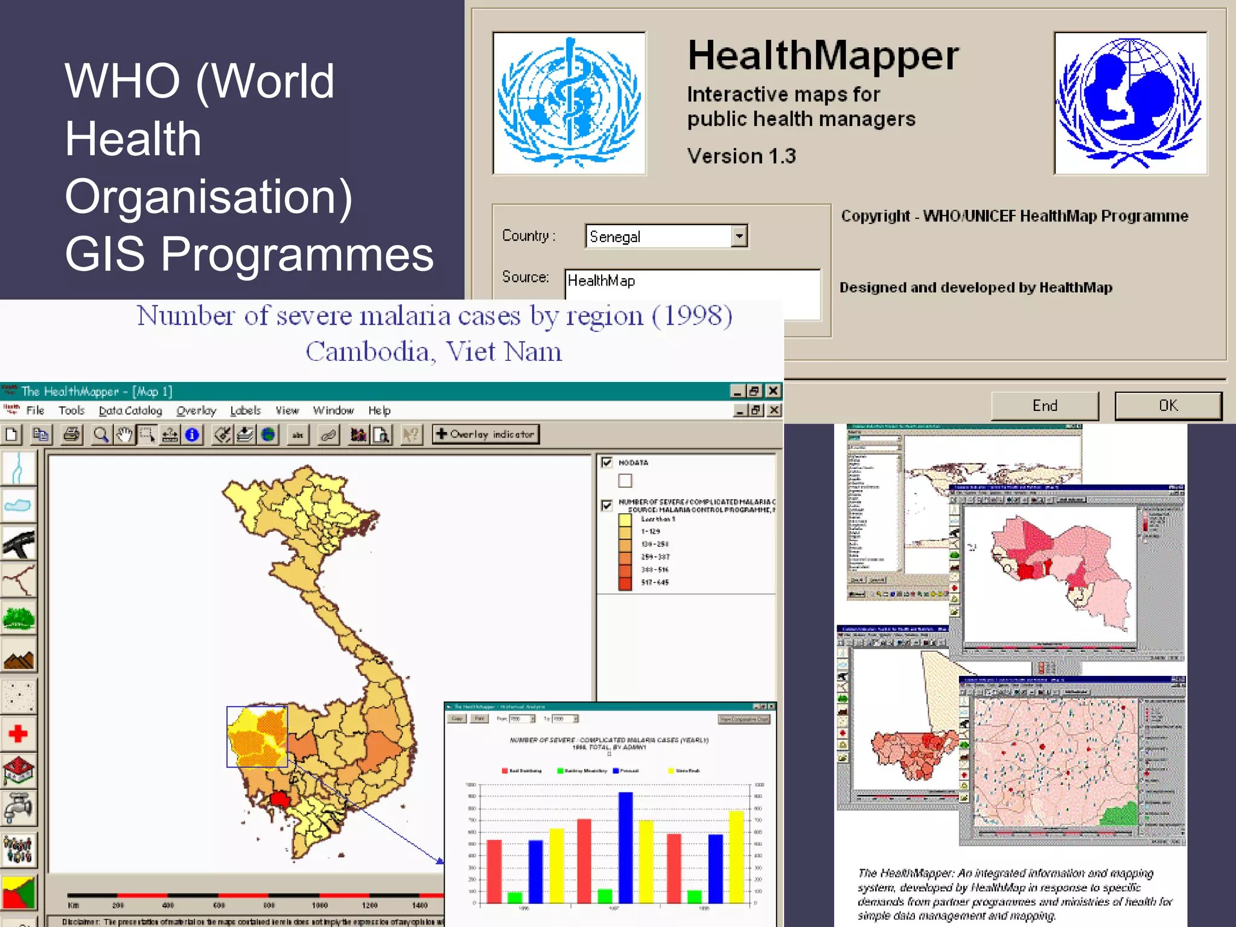
Task: Toggle the scattered points layer icon
Action: pyautogui.click(x=19, y=695)
